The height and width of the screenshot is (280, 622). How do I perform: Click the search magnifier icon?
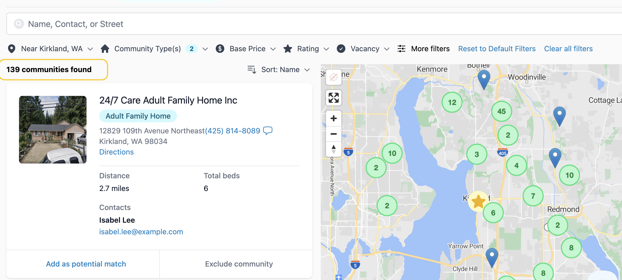(19, 24)
